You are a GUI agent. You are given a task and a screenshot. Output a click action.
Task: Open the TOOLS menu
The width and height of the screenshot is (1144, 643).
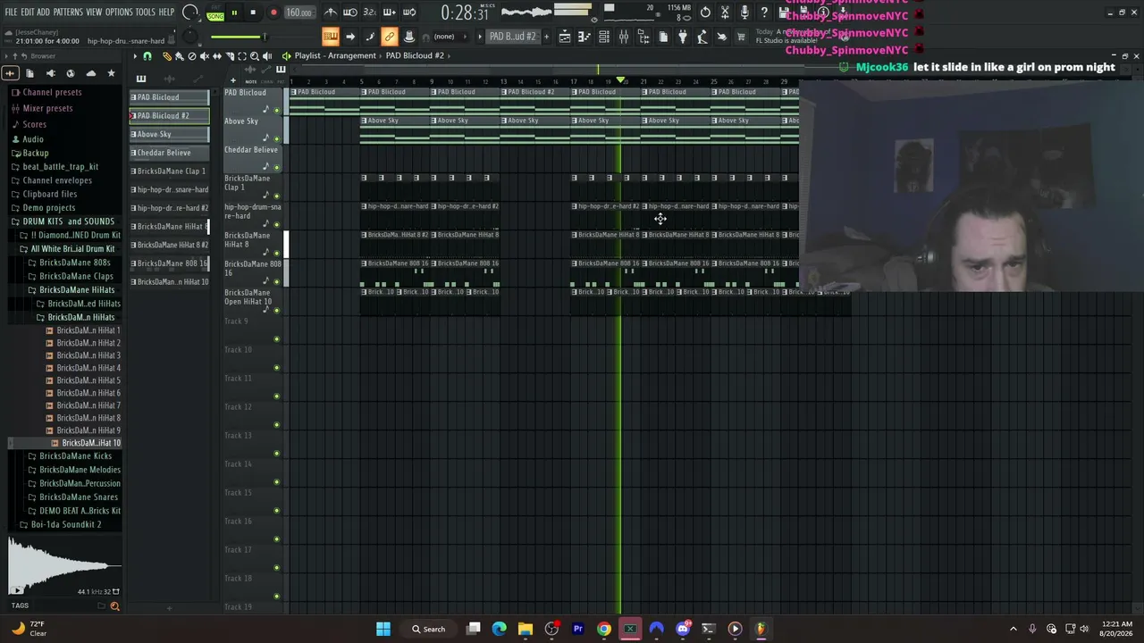(145, 13)
